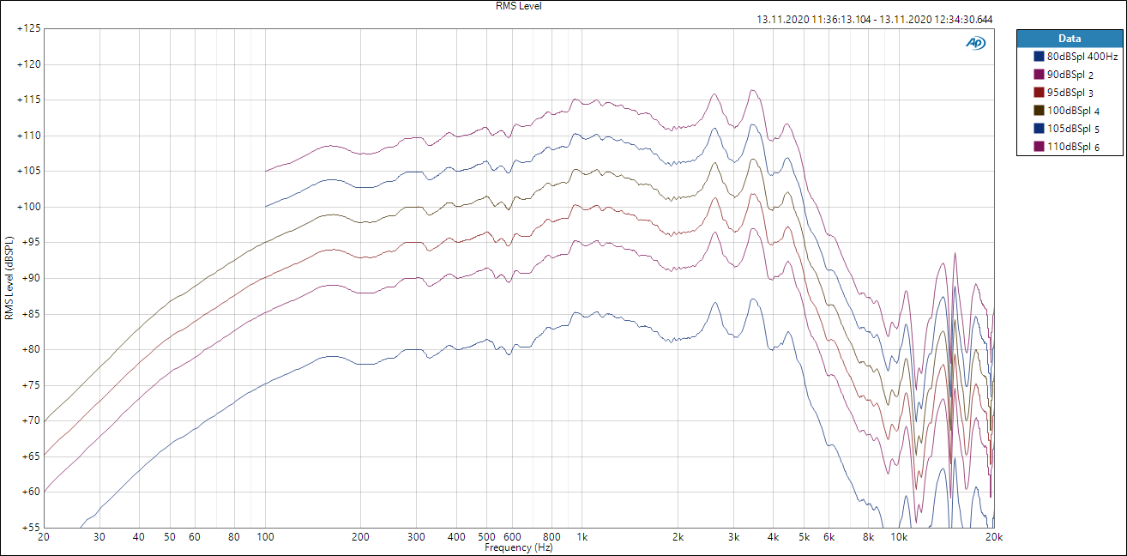
Task: Select the '90dBSpl 2' legend entry
Action: click(1072, 75)
